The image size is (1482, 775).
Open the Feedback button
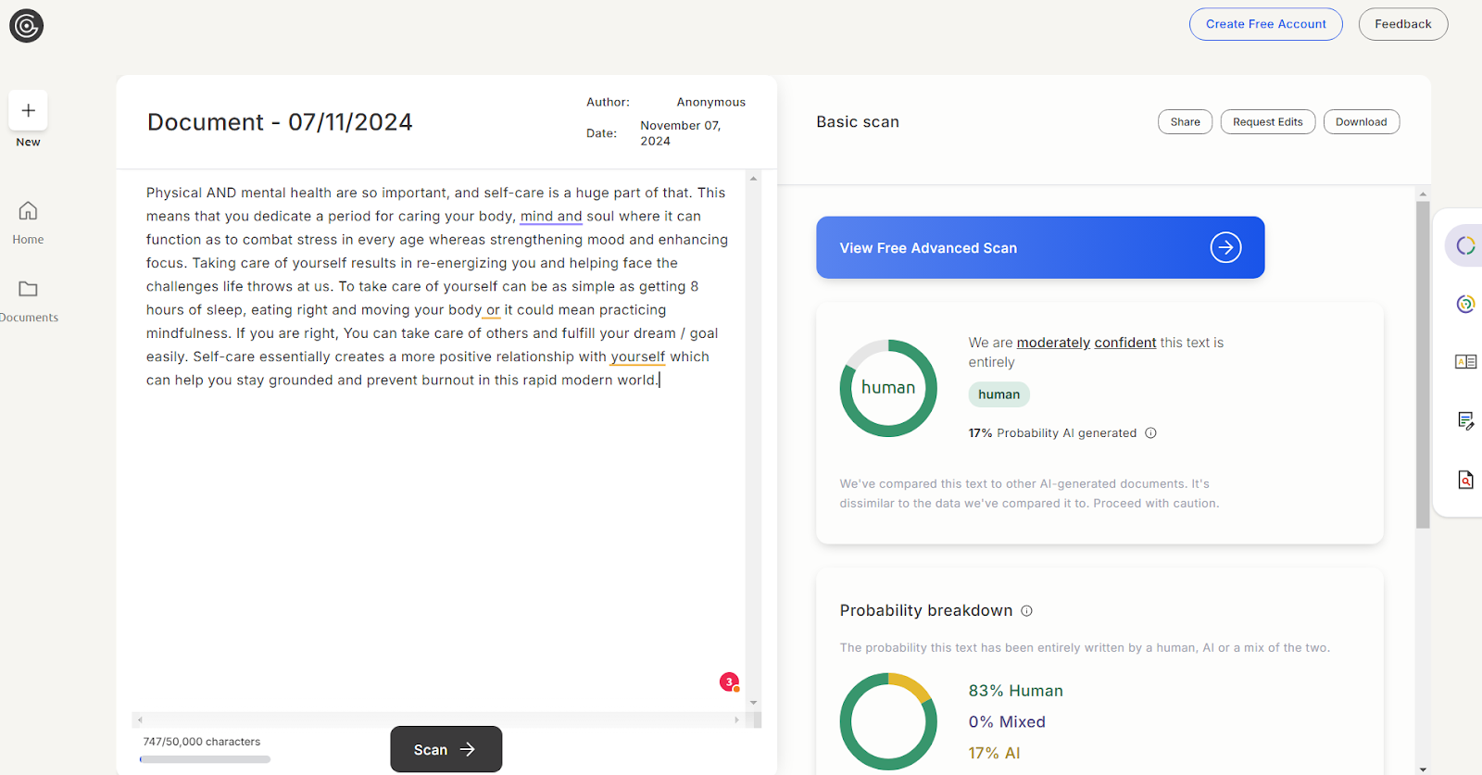click(1402, 24)
